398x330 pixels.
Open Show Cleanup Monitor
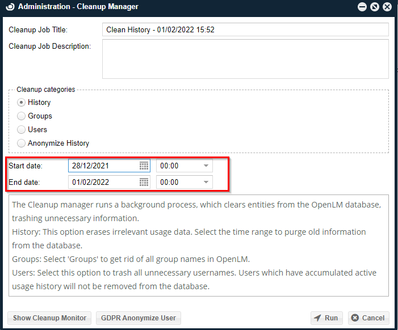click(49, 318)
